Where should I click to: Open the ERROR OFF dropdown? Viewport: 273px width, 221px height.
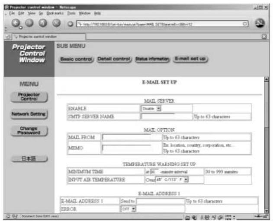coord(128,209)
